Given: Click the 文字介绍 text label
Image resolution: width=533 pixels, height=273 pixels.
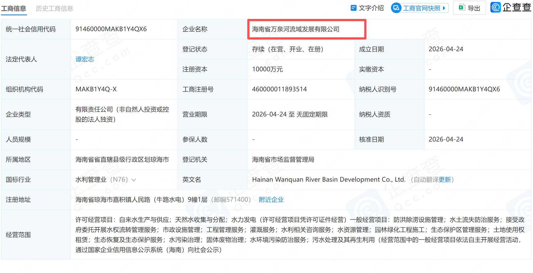Looking at the screenshot, I should tap(371, 8).
